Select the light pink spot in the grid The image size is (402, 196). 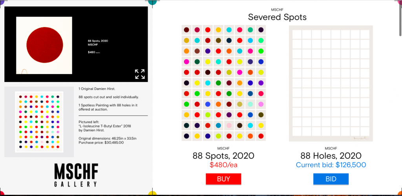[x=229, y=125]
